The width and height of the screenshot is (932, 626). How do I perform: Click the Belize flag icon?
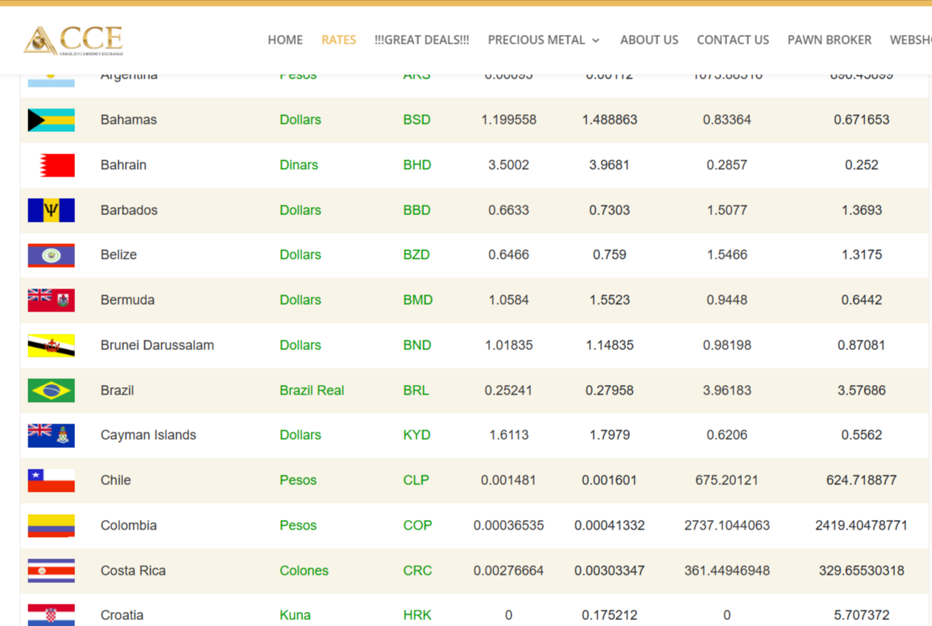[x=51, y=255]
